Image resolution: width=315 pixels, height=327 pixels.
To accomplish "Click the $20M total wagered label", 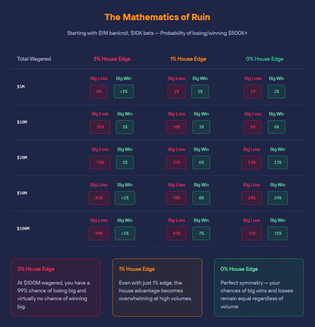I will coord(22,158).
